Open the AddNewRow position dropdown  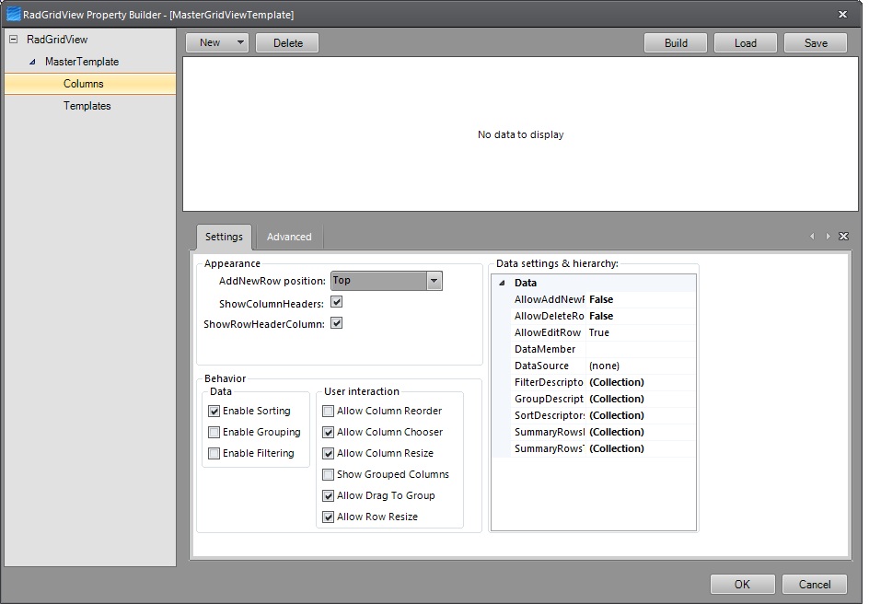tap(434, 281)
